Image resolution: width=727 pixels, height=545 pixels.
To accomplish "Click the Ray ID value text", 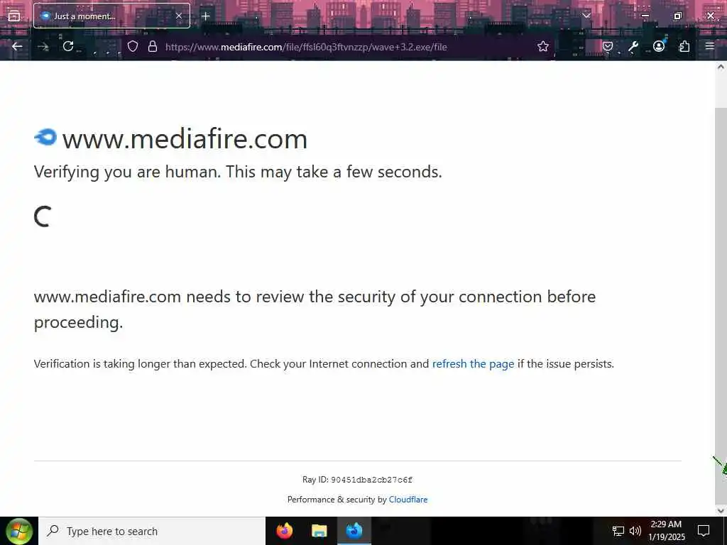I will (371, 480).
